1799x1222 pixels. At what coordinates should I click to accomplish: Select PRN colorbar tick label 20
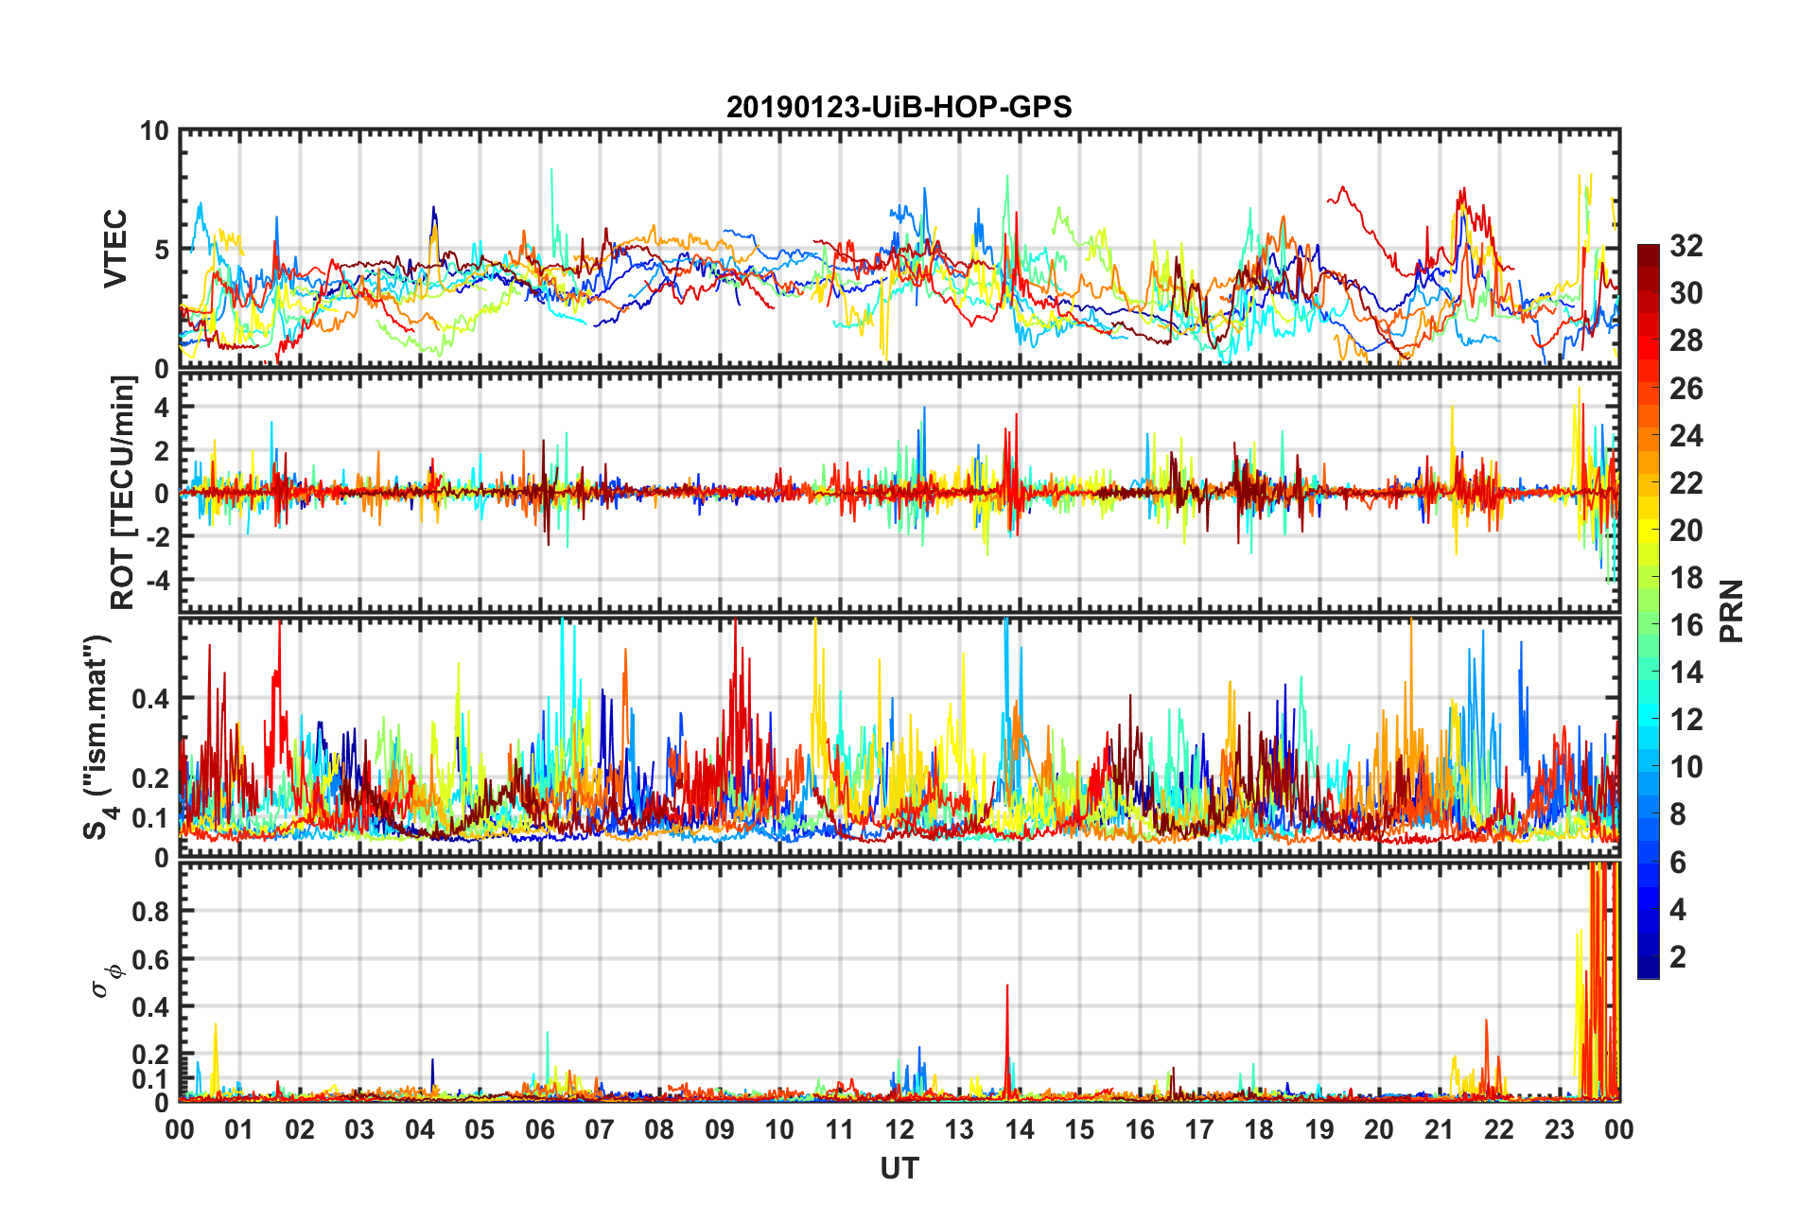[x=1685, y=530]
